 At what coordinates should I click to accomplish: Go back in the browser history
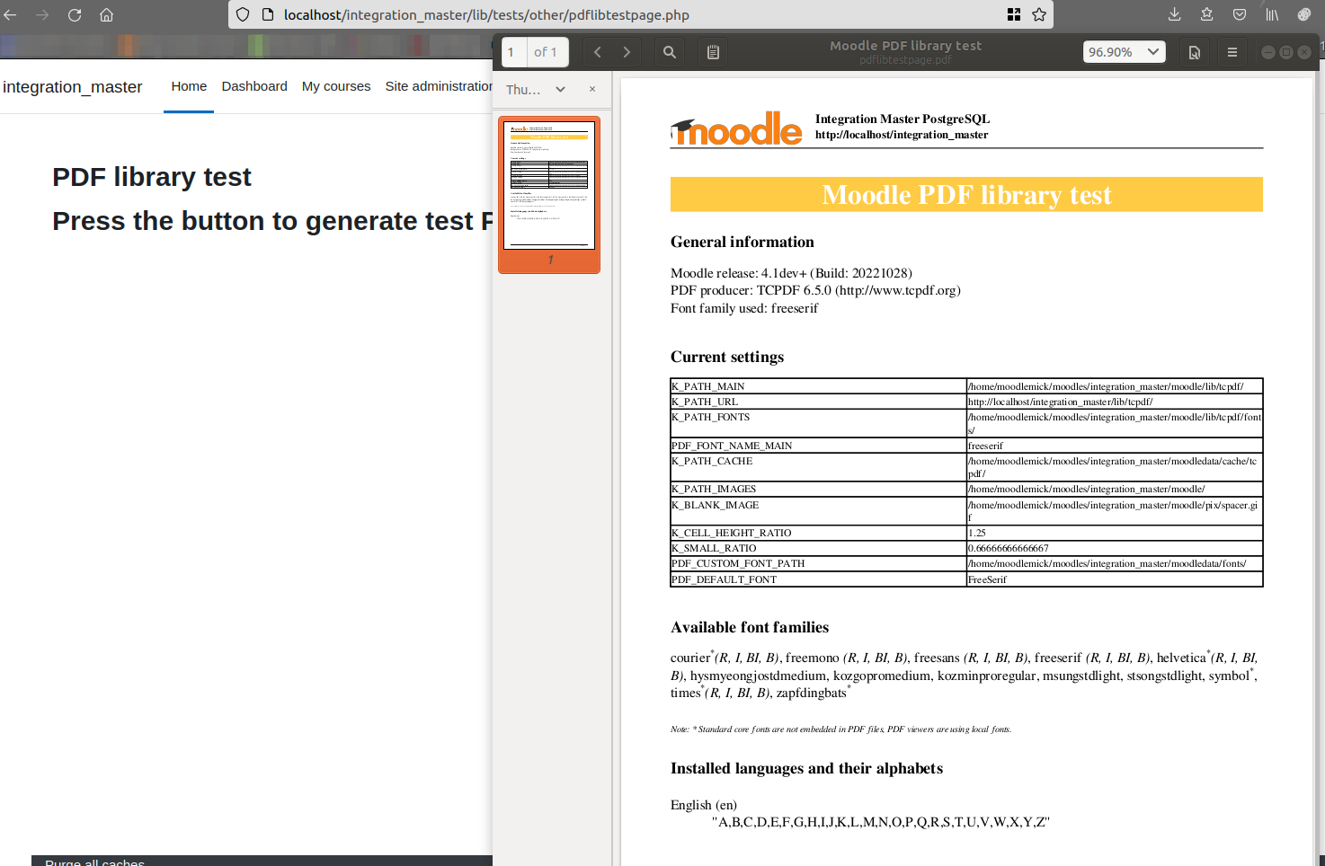(x=10, y=14)
